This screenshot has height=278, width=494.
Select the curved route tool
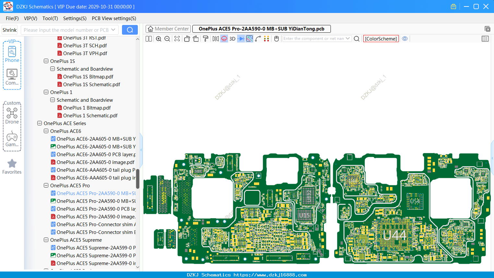coord(258,39)
